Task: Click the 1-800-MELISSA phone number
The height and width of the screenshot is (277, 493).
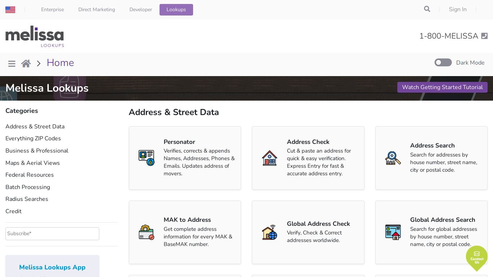Action: (449, 36)
